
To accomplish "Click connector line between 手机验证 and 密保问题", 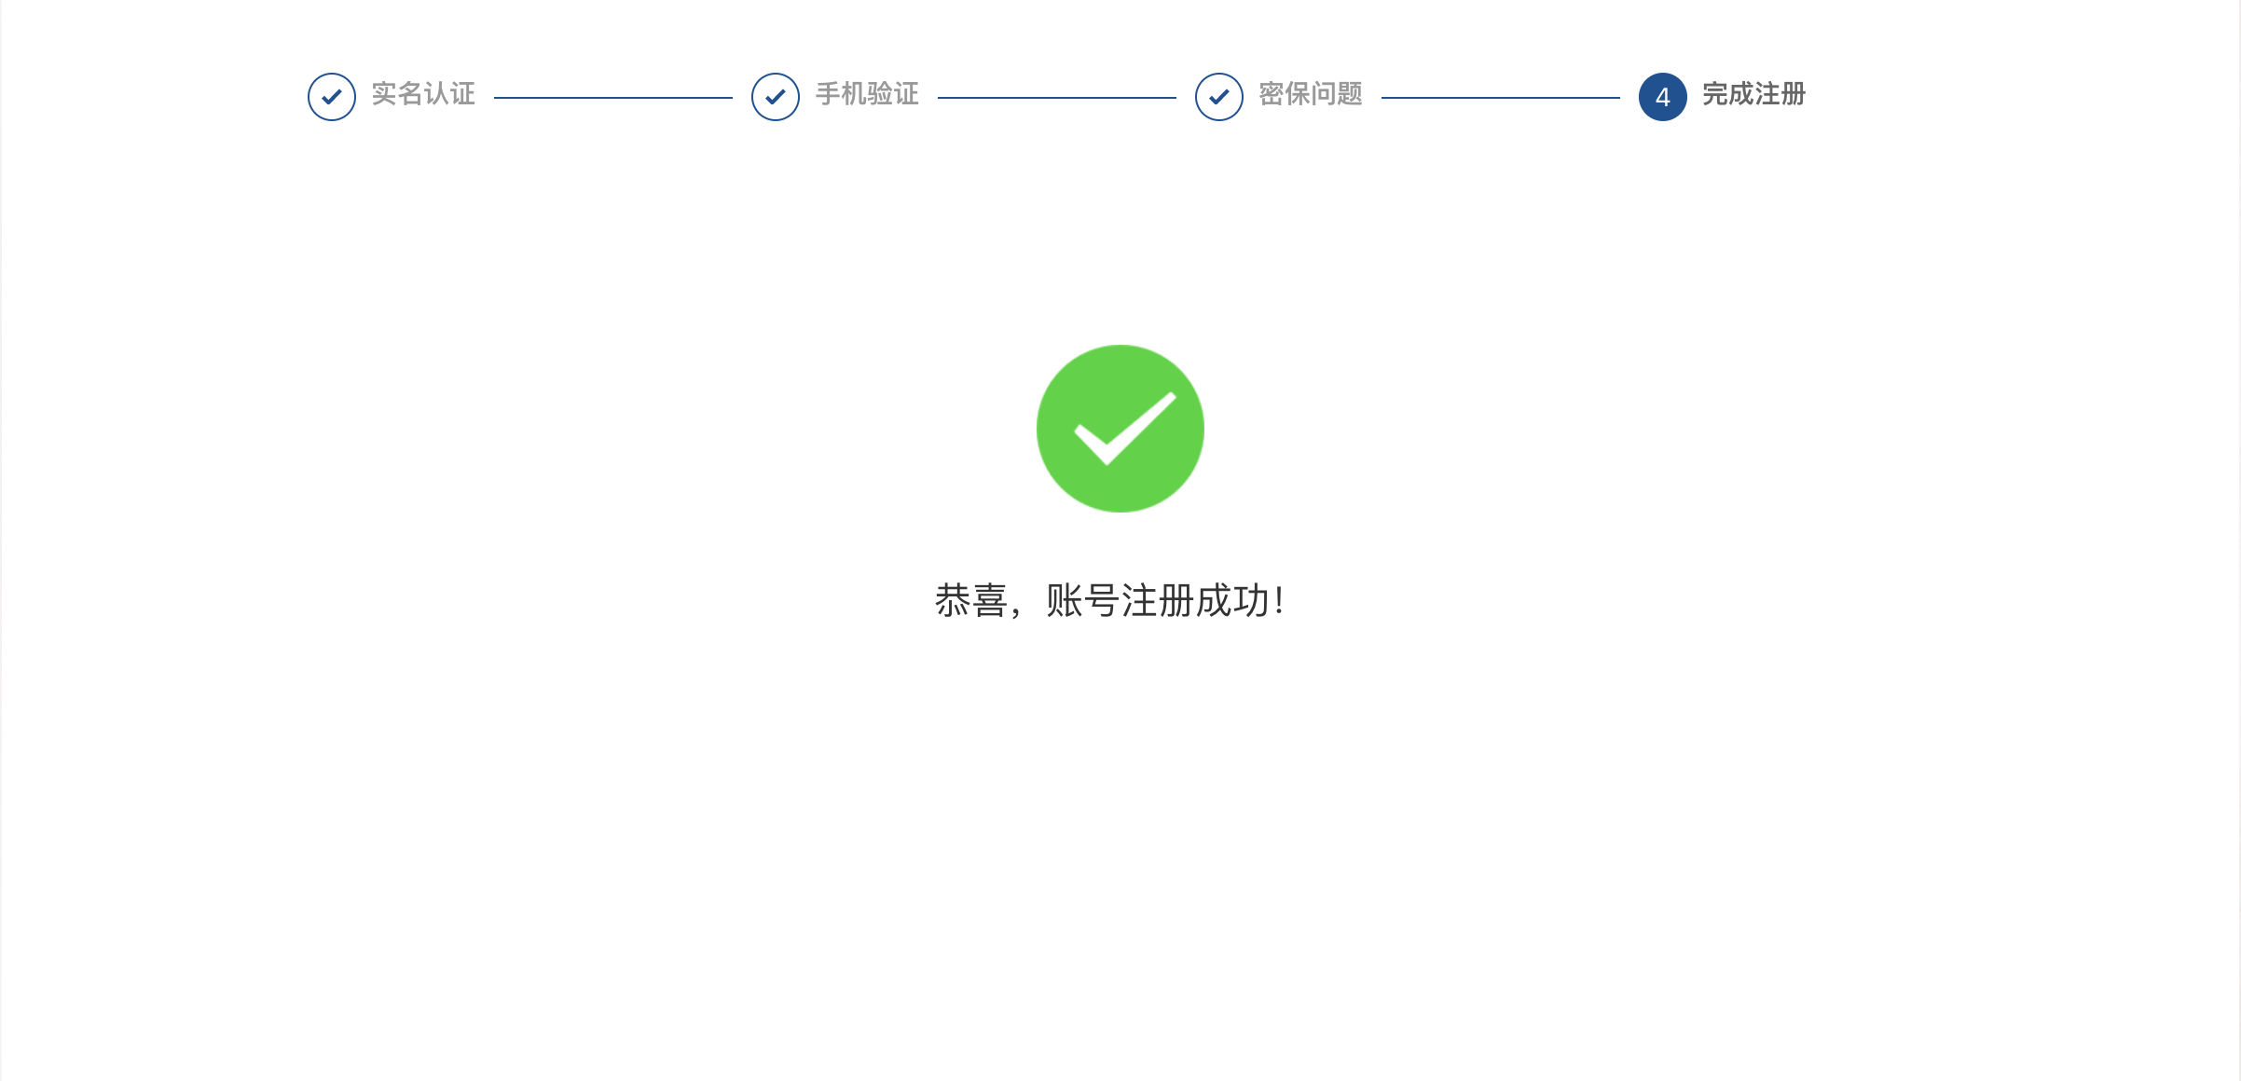I will [1057, 97].
